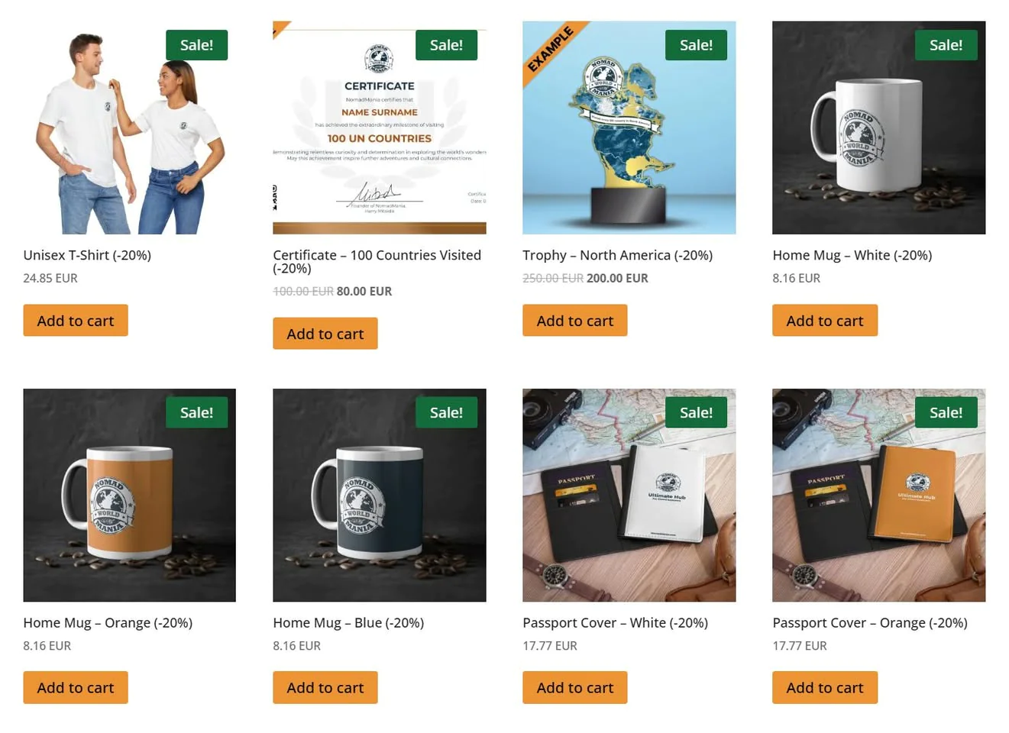Open the Unisex T-Shirt (-20%) title link
The height and width of the screenshot is (733, 1009).
[87, 255]
